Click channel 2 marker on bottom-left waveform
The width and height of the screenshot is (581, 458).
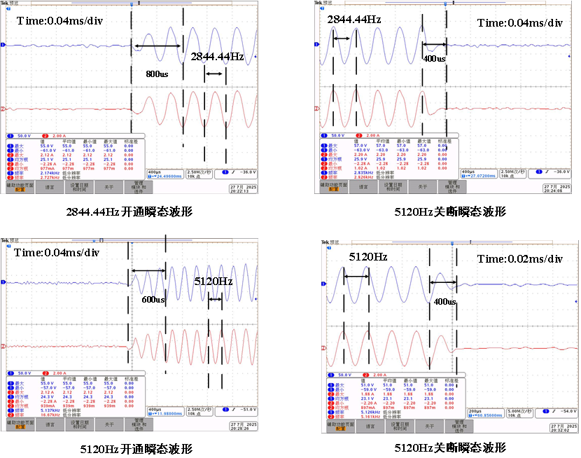point(3,346)
